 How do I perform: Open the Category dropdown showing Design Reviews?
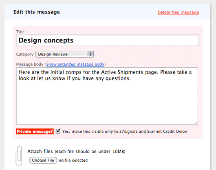65,54
